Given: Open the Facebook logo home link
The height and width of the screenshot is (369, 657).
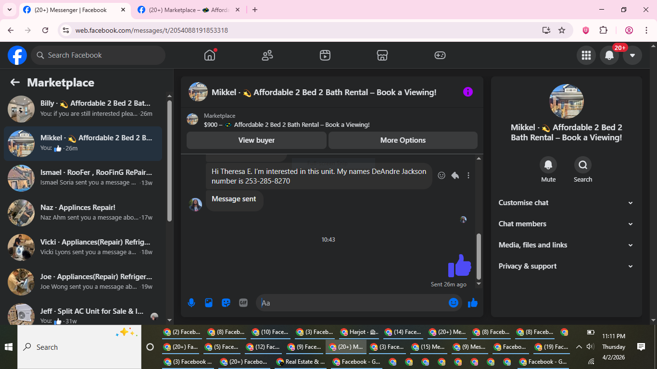Looking at the screenshot, I should [x=17, y=55].
